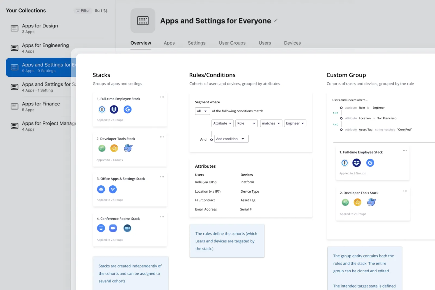Viewport: 435px width, 290px height.
Task: Click the Dropbox icon in the Custom Group's Full-time Employee Stack
Action: [356, 163]
